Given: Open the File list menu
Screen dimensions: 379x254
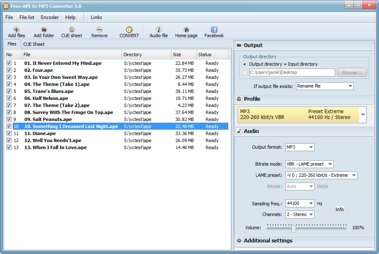Looking at the screenshot, I should click(x=27, y=17).
